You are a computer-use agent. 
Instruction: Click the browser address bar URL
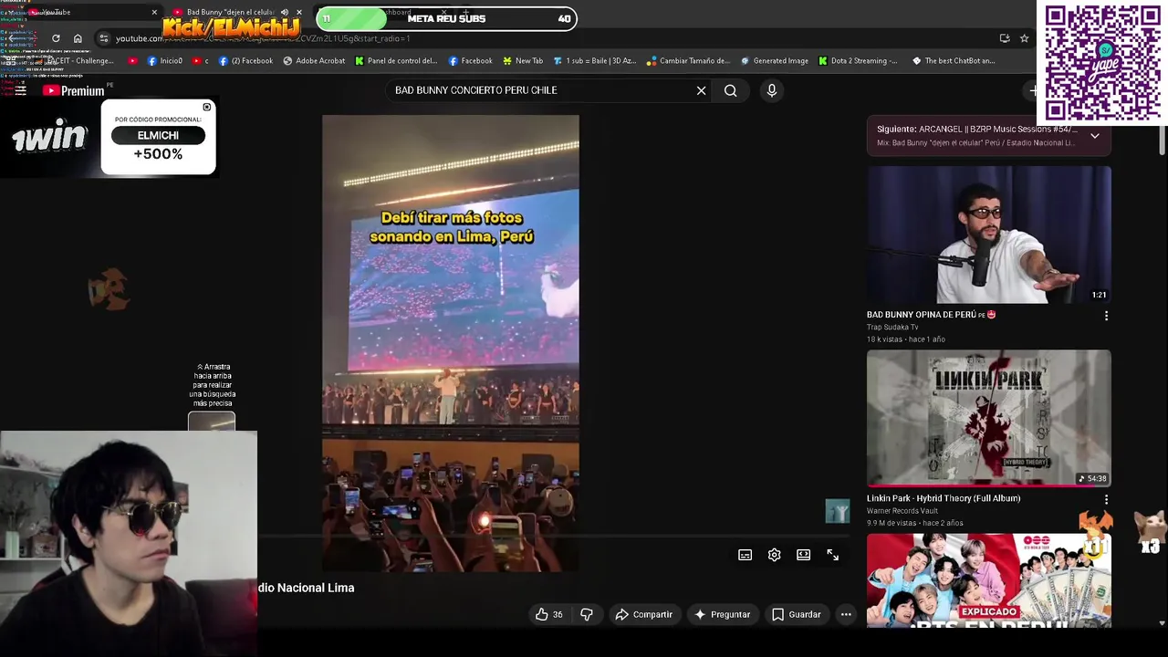263,38
